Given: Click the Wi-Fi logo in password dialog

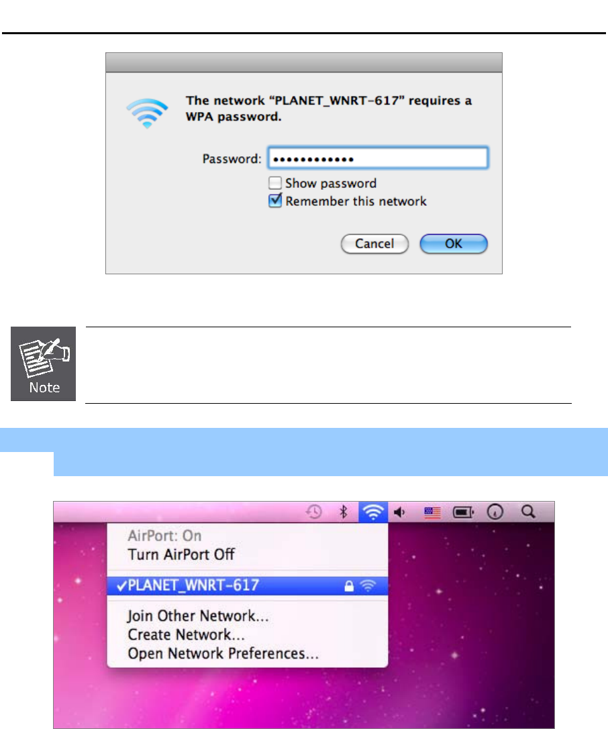Looking at the screenshot, I should (x=147, y=113).
